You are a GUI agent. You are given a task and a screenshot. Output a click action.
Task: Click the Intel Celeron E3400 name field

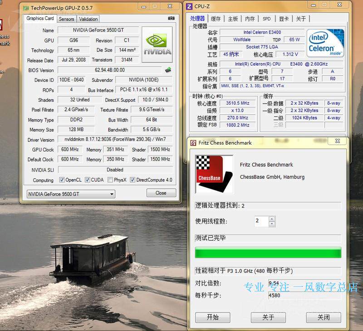pyautogui.click(x=262, y=32)
